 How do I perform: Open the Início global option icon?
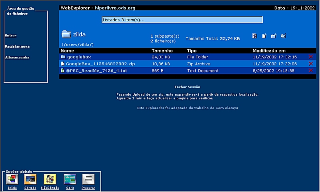tap(12, 179)
